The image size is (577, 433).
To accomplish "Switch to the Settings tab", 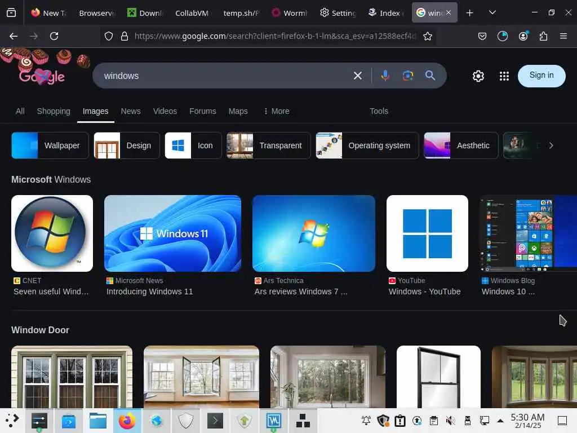I will tap(338, 13).
